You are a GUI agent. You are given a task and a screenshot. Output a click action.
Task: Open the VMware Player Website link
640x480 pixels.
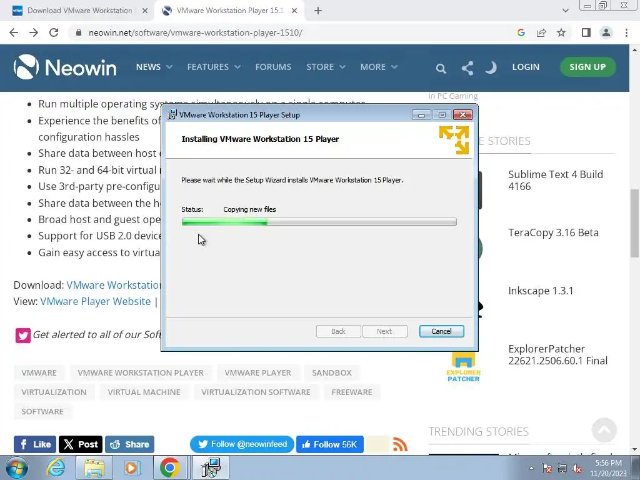click(x=96, y=301)
